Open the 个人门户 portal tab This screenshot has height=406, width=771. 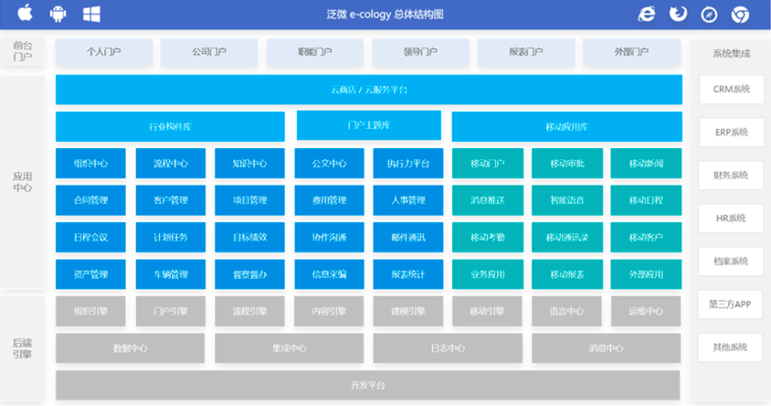(x=104, y=52)
